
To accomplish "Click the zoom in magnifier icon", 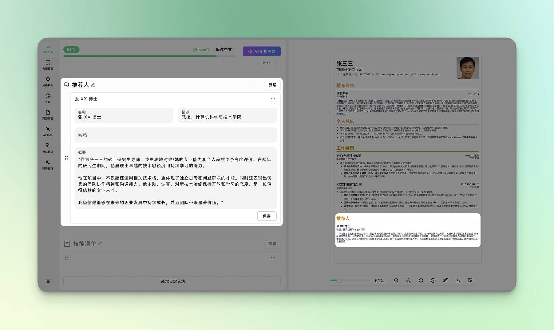I will click(396, 280).
